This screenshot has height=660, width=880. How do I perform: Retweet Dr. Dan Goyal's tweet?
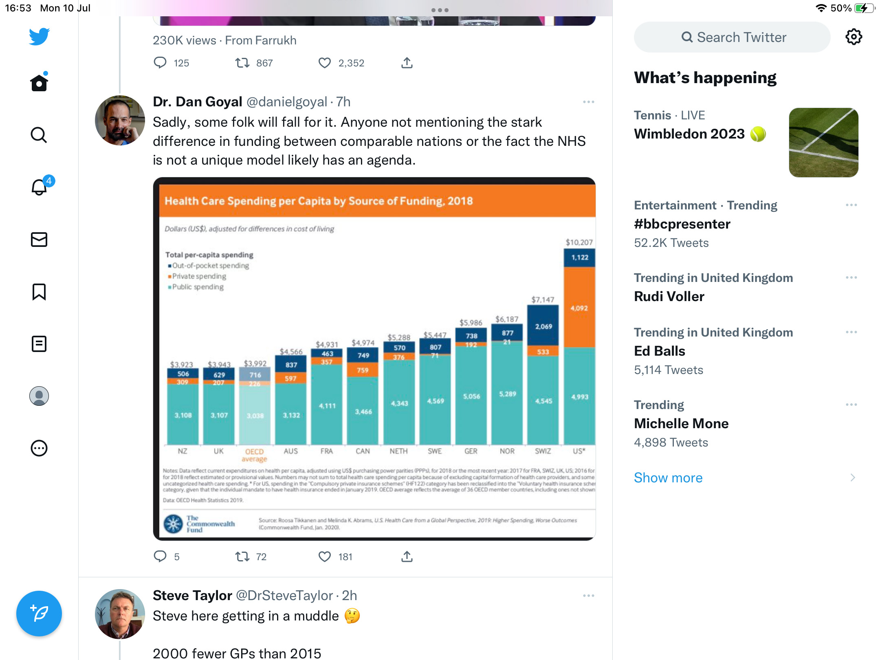[242, 557]
